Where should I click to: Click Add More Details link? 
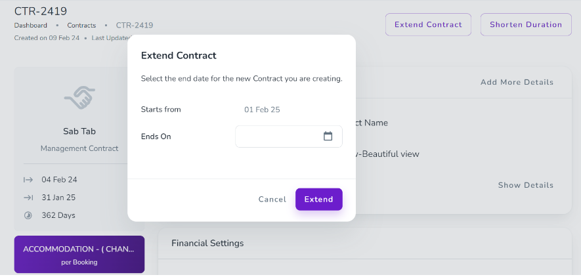pos(517,82)
